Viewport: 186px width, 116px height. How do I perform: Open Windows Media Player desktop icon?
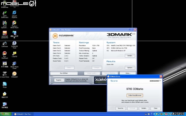point(14,24)
